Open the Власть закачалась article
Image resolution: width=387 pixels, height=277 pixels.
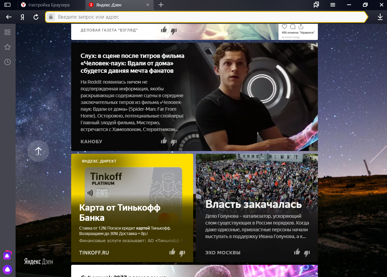[x=253, y=204]
